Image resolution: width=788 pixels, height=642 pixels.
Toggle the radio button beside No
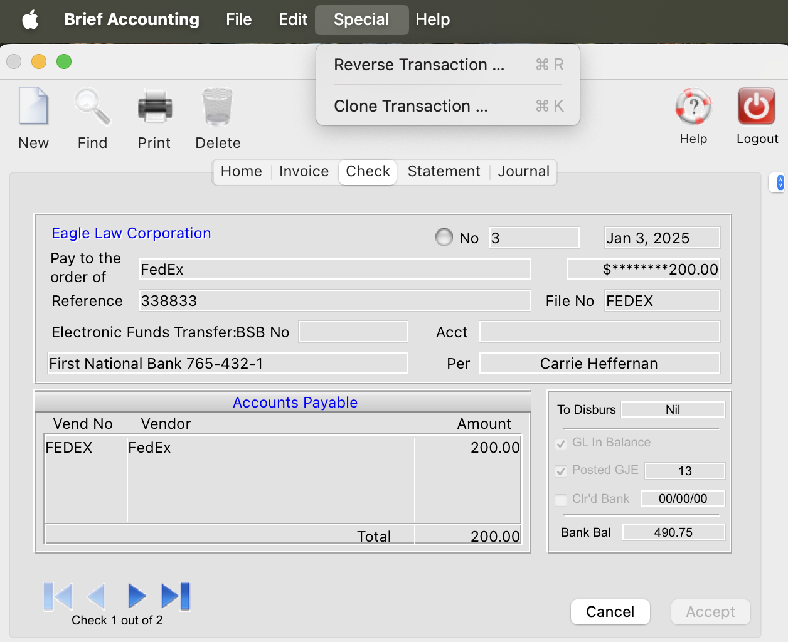click(x=444, y=237)
